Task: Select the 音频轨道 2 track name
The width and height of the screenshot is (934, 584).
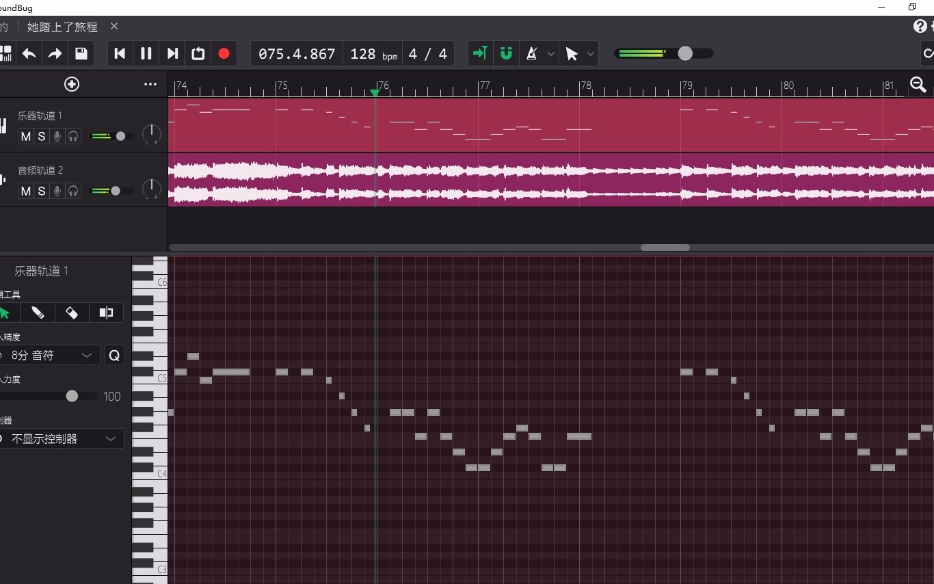Action: (40, 170)
